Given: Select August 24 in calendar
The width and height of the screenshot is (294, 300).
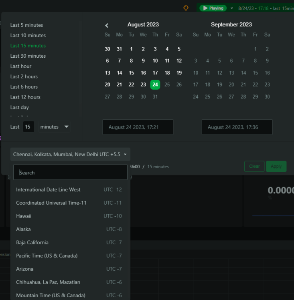Looking at the screenshot, I should click(x=155, y=85).
